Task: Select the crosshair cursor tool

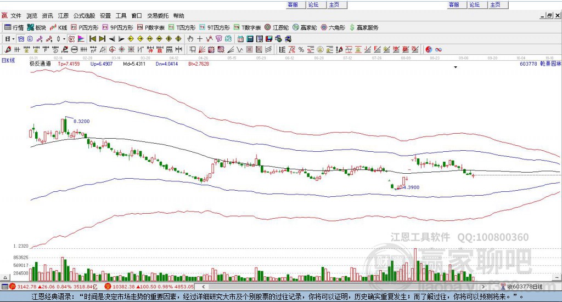Action: coord(200,39)
